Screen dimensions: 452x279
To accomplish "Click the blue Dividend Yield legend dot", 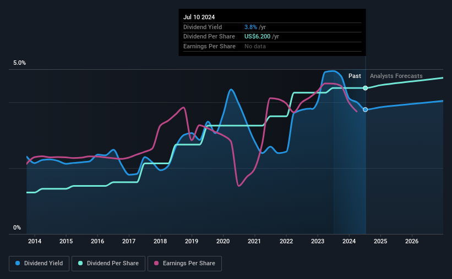I will point(18,263).
